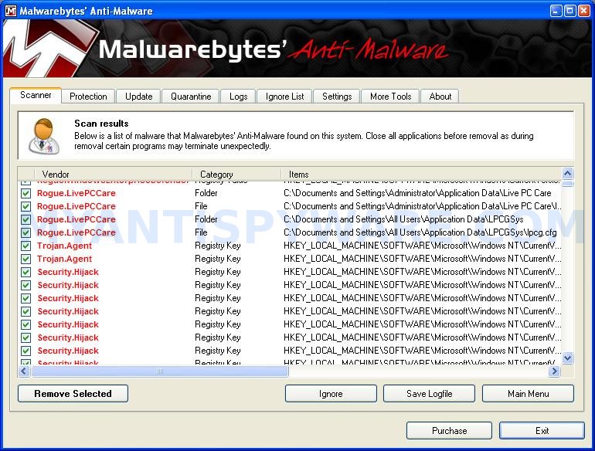Image resolution: width=595 pixels, height=451 pixels.
Task: Uncheck the Live PC Care folder row checkbox
Action: [25, 193]
